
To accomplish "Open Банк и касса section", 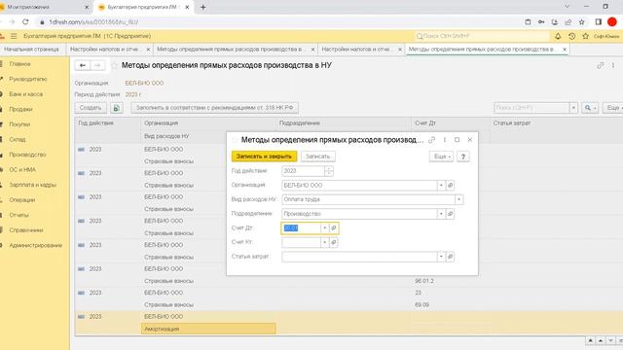I will [x=26, y=94].
